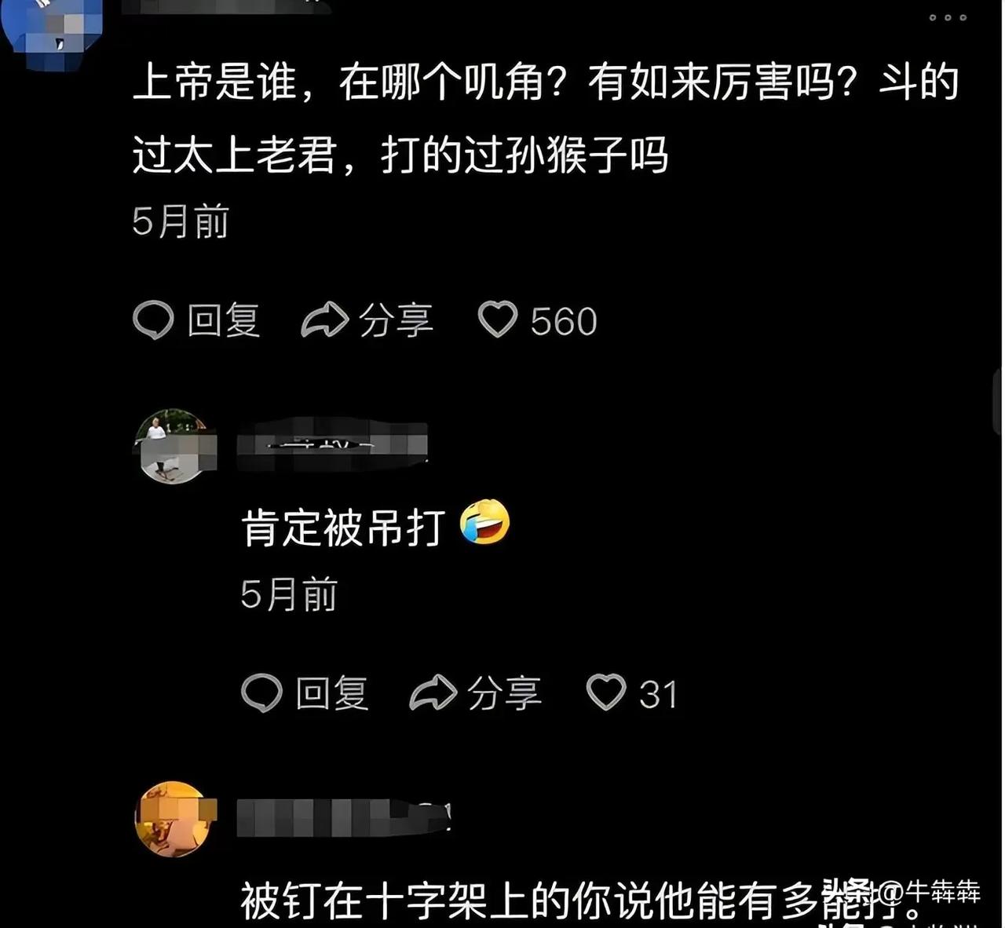Click 回复 text under 肯定被吊打 reply
The height and width of the screenshot is (928, 1005).
coord(332,694)
